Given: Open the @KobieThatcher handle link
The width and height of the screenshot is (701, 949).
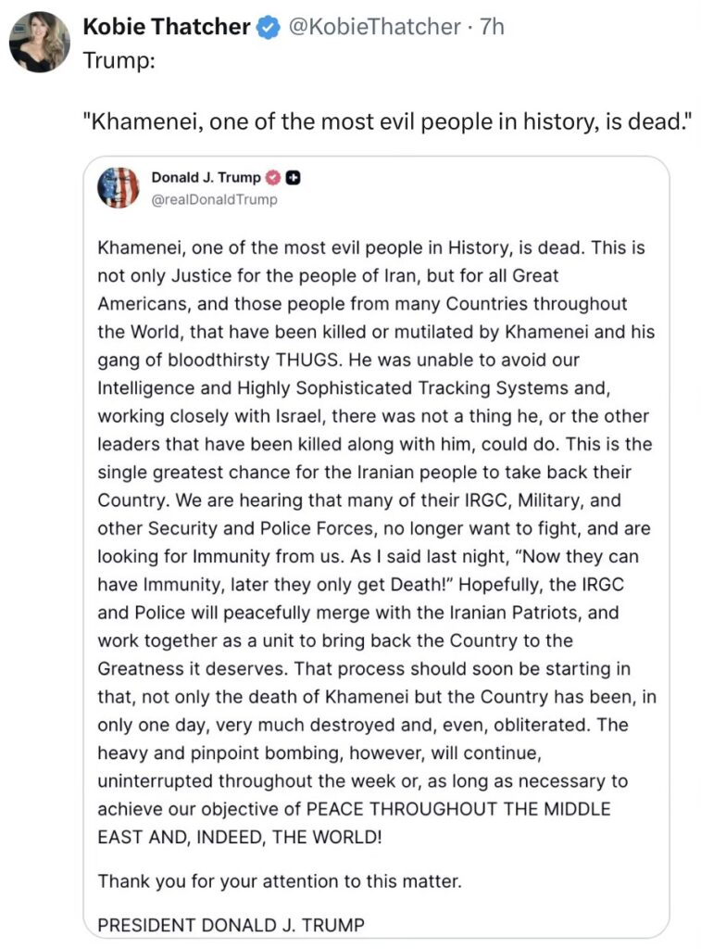Looking at the screenshot, I should [x=374, y=28].
